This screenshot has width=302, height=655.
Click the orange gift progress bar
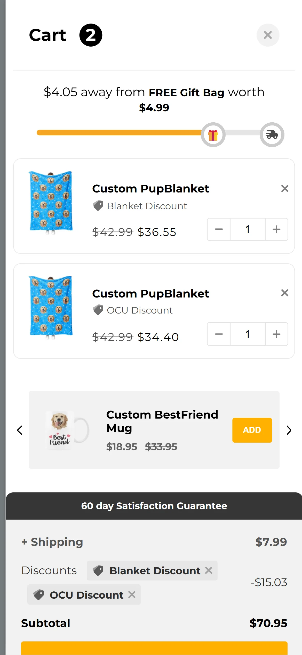coord(119,133)
